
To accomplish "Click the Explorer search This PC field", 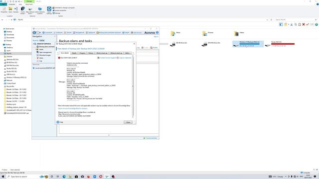I will tap(296, 20).
